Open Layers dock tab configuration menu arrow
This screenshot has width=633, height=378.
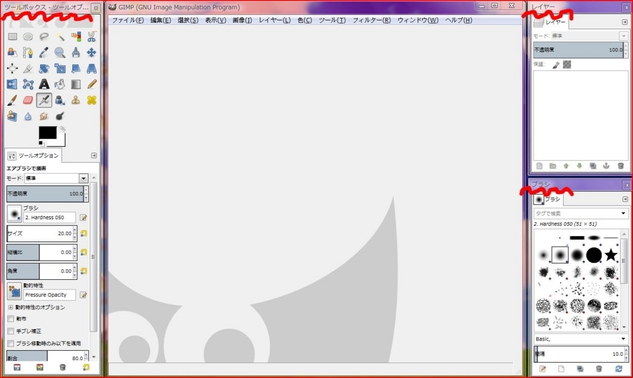click(625, 22)
